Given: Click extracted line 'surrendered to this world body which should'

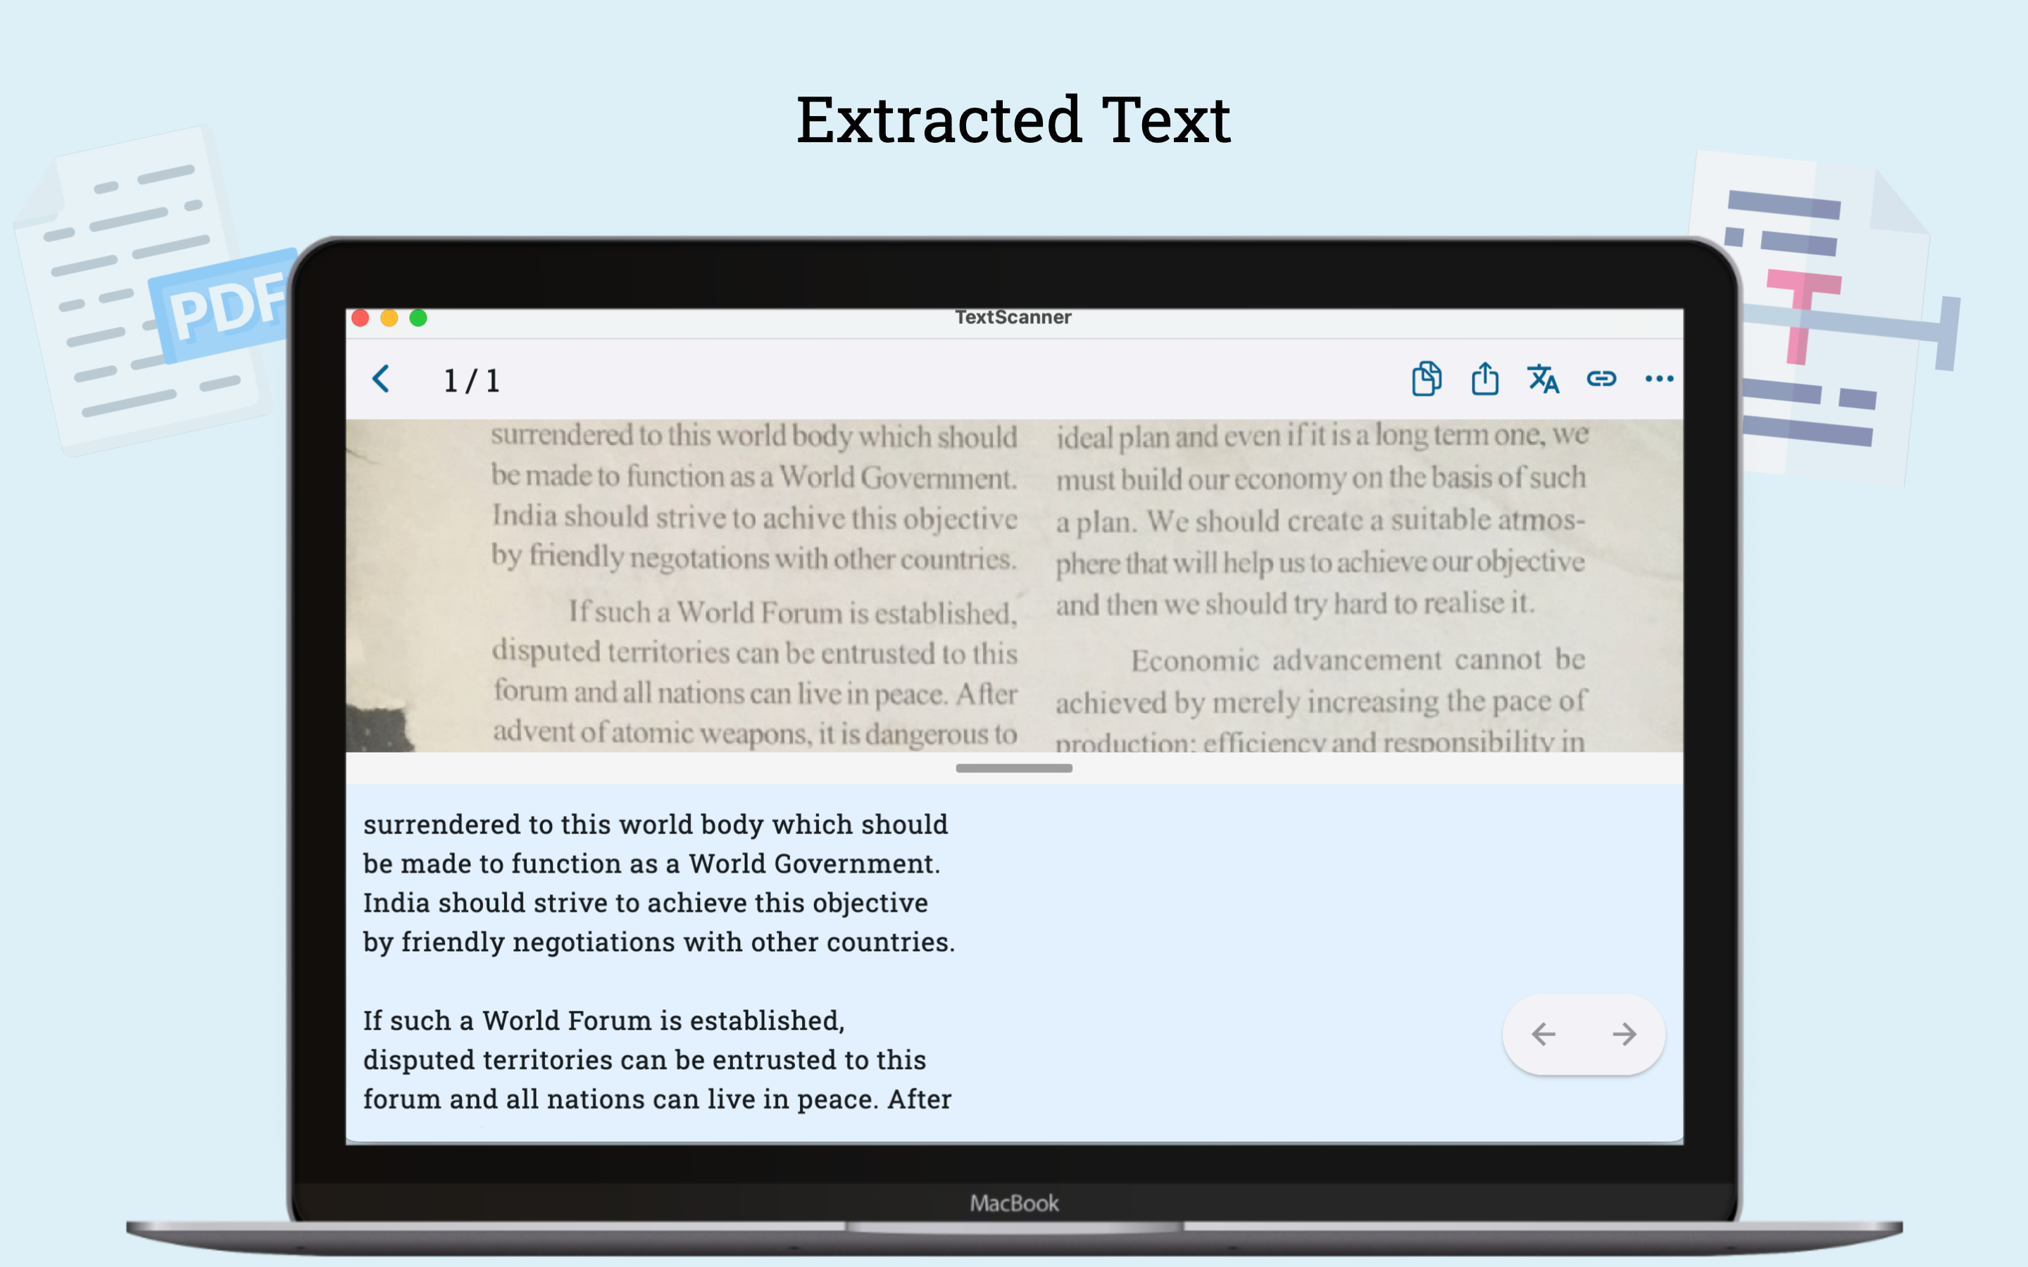Looking at the screenshot, I should 656,824.
